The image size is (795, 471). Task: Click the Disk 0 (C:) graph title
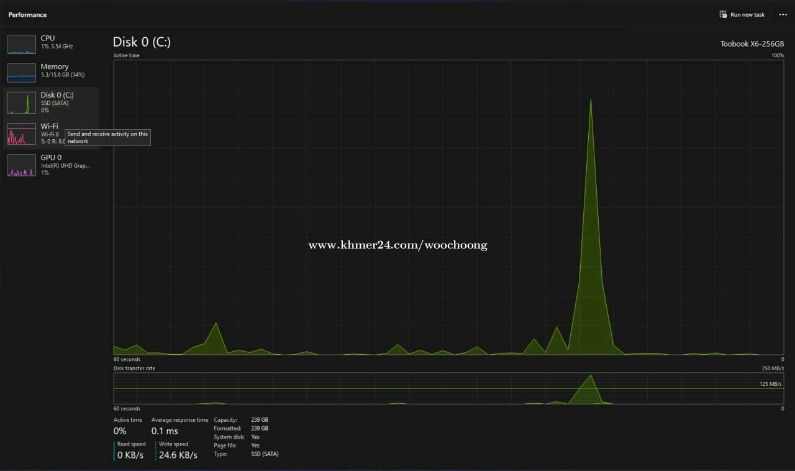click(142, 42)
